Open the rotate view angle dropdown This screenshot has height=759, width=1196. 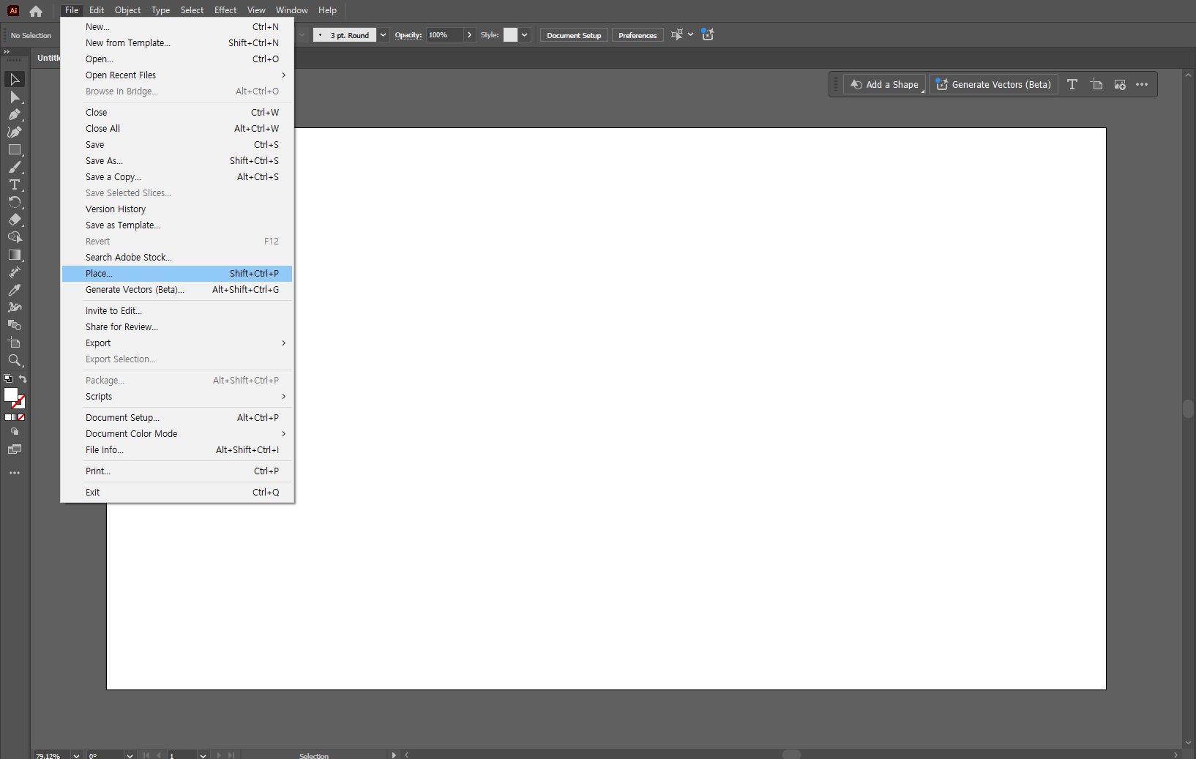130,755
